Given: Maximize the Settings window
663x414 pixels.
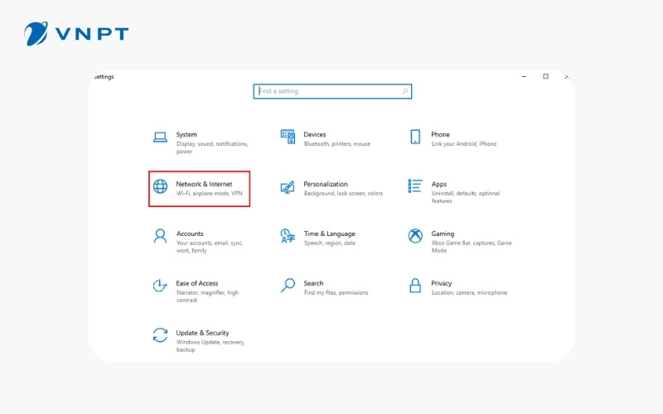Looking at the screenshot, I should [545, 76].
